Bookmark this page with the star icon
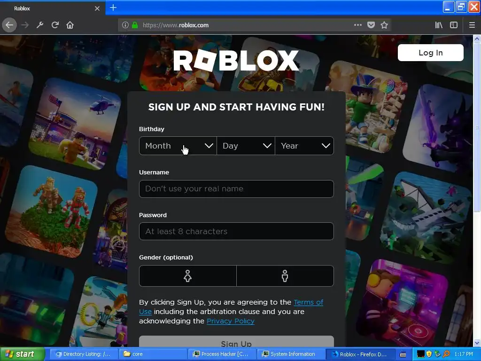Screen dimensions: 481x361 click(384, 25)
